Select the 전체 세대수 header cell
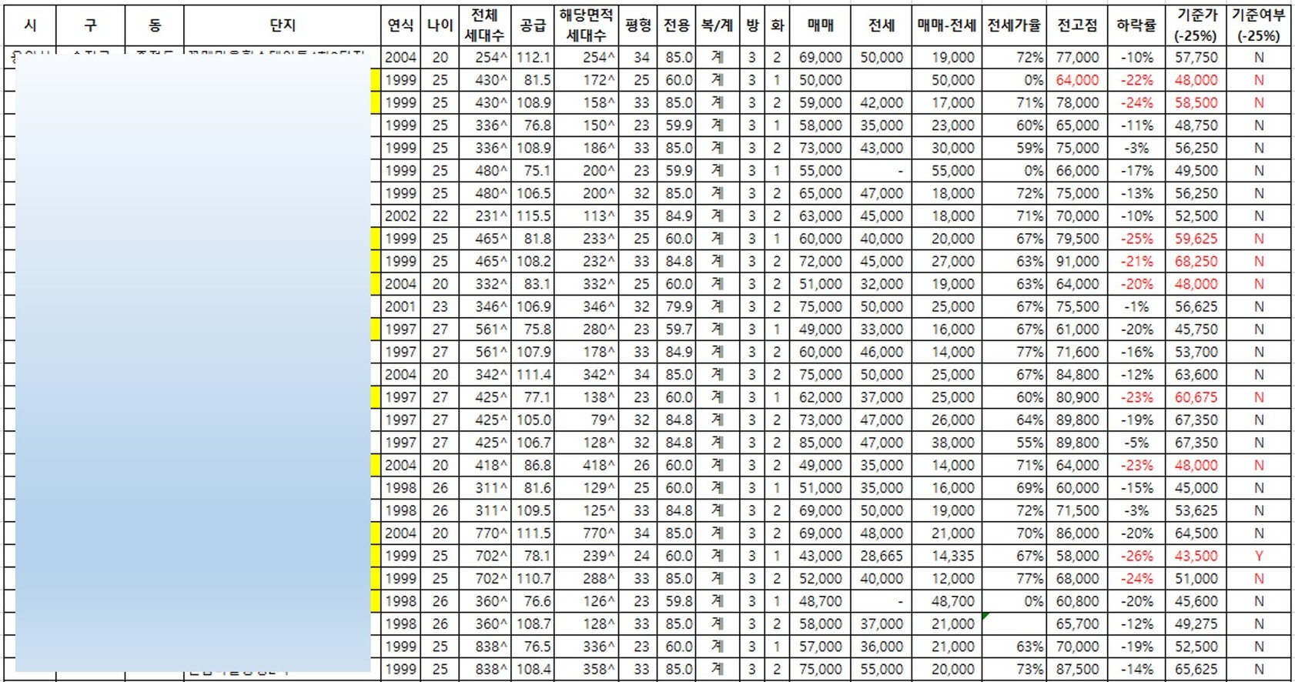 tap(484, 25)
